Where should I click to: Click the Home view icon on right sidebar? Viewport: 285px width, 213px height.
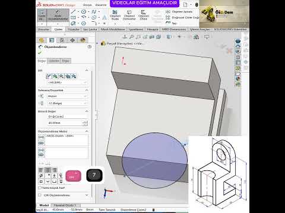click(238, 47)
